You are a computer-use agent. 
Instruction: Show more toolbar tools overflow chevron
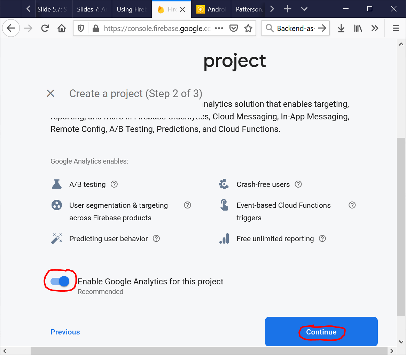pos(375,28)
